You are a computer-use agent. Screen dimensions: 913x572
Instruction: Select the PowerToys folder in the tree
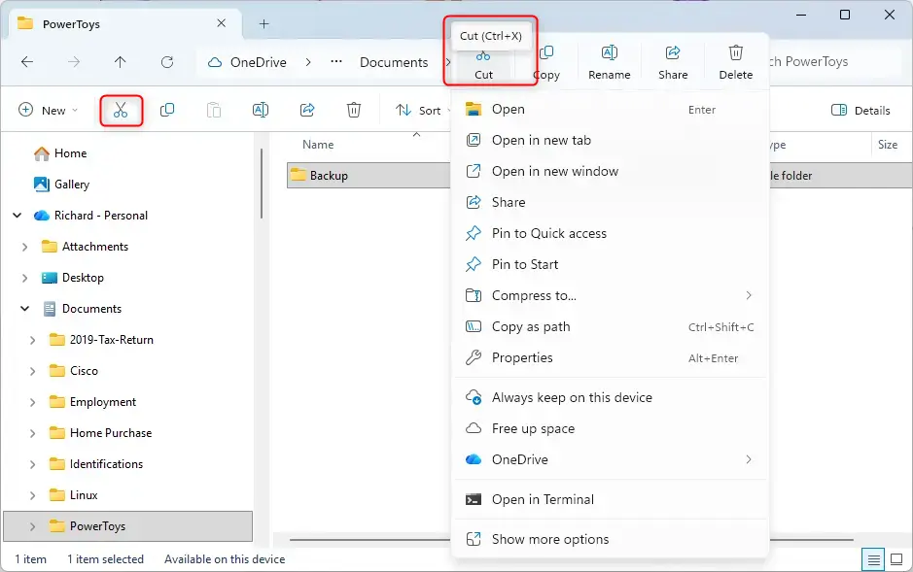128,526
